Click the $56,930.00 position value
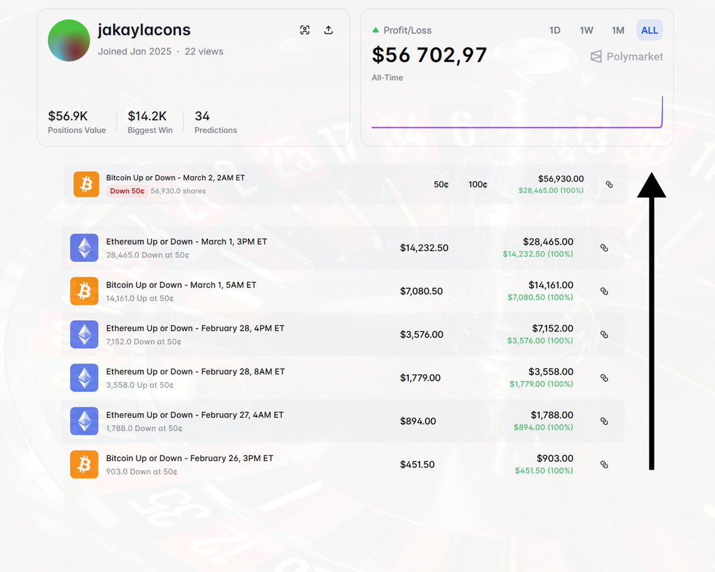715x572 pixels. click(561, 179)
